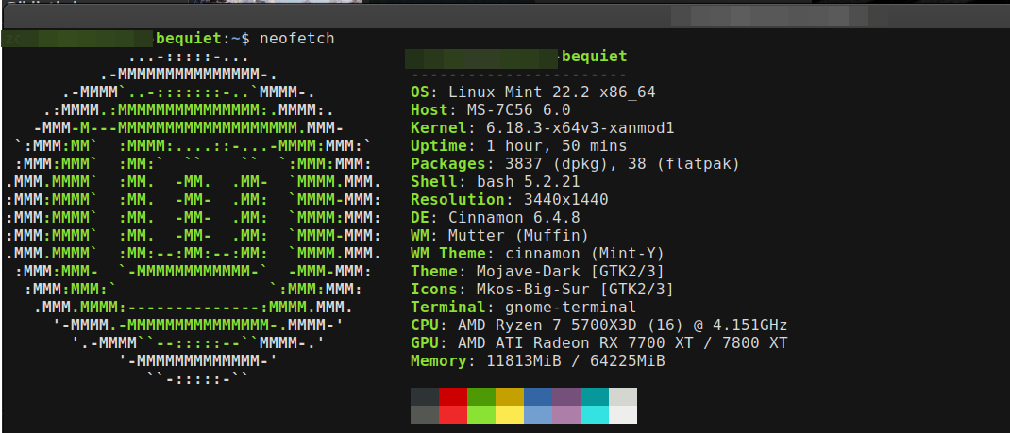
Task: Click the 'WM: Mutter (Muffin)' line
Action: (x=500, y=236)
